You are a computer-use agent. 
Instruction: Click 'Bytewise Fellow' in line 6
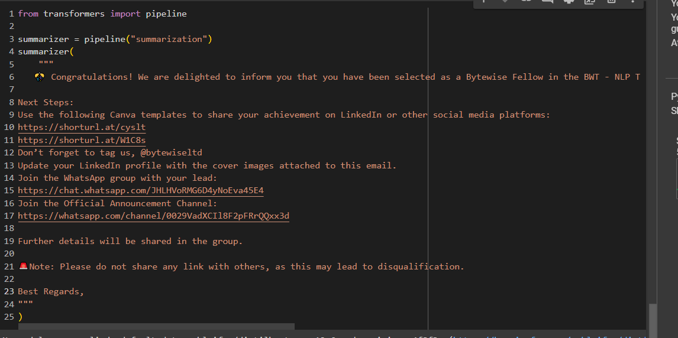[504, 77]
